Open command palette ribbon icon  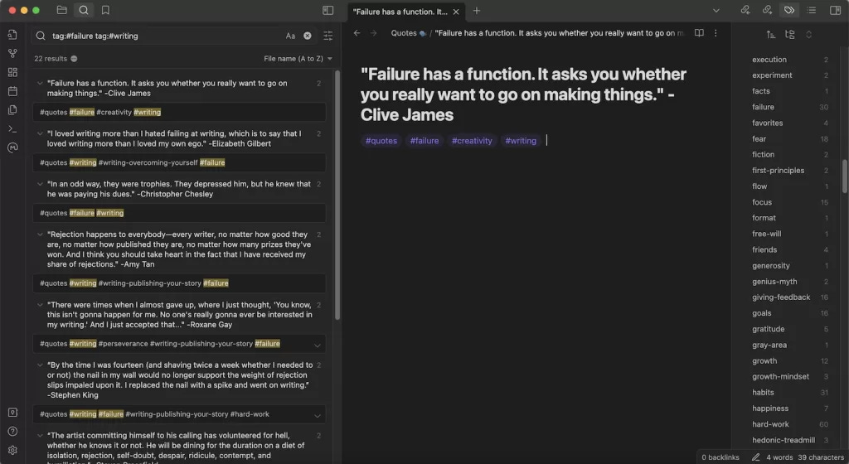[12, 128]
